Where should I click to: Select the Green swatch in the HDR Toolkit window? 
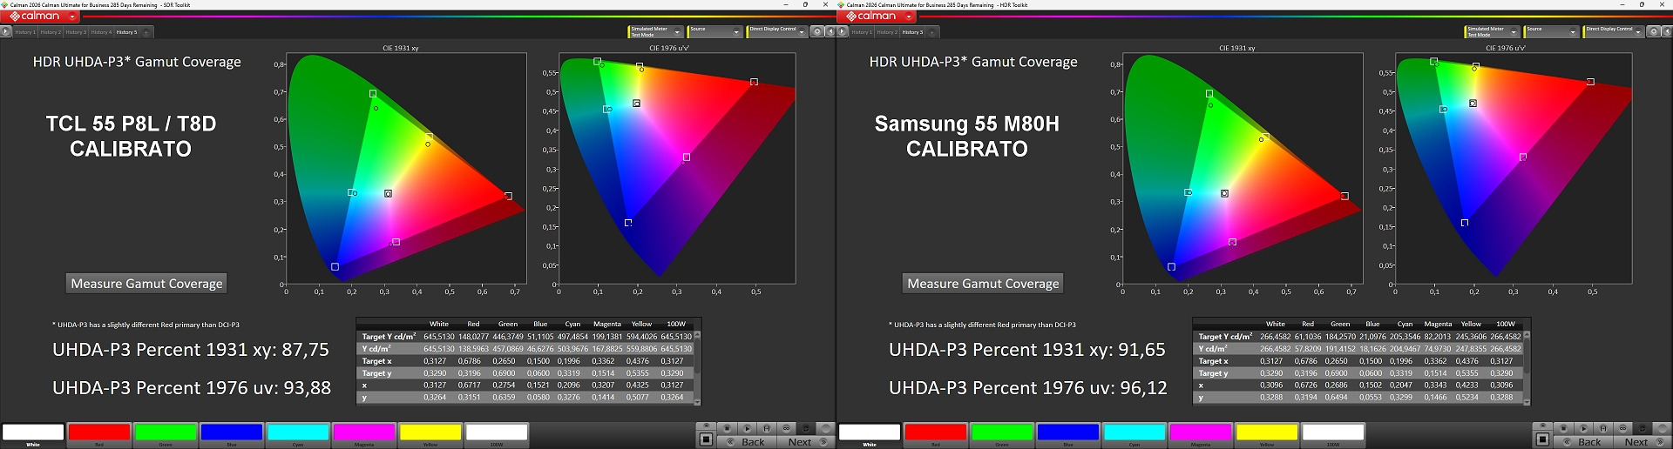point(1002,434)
